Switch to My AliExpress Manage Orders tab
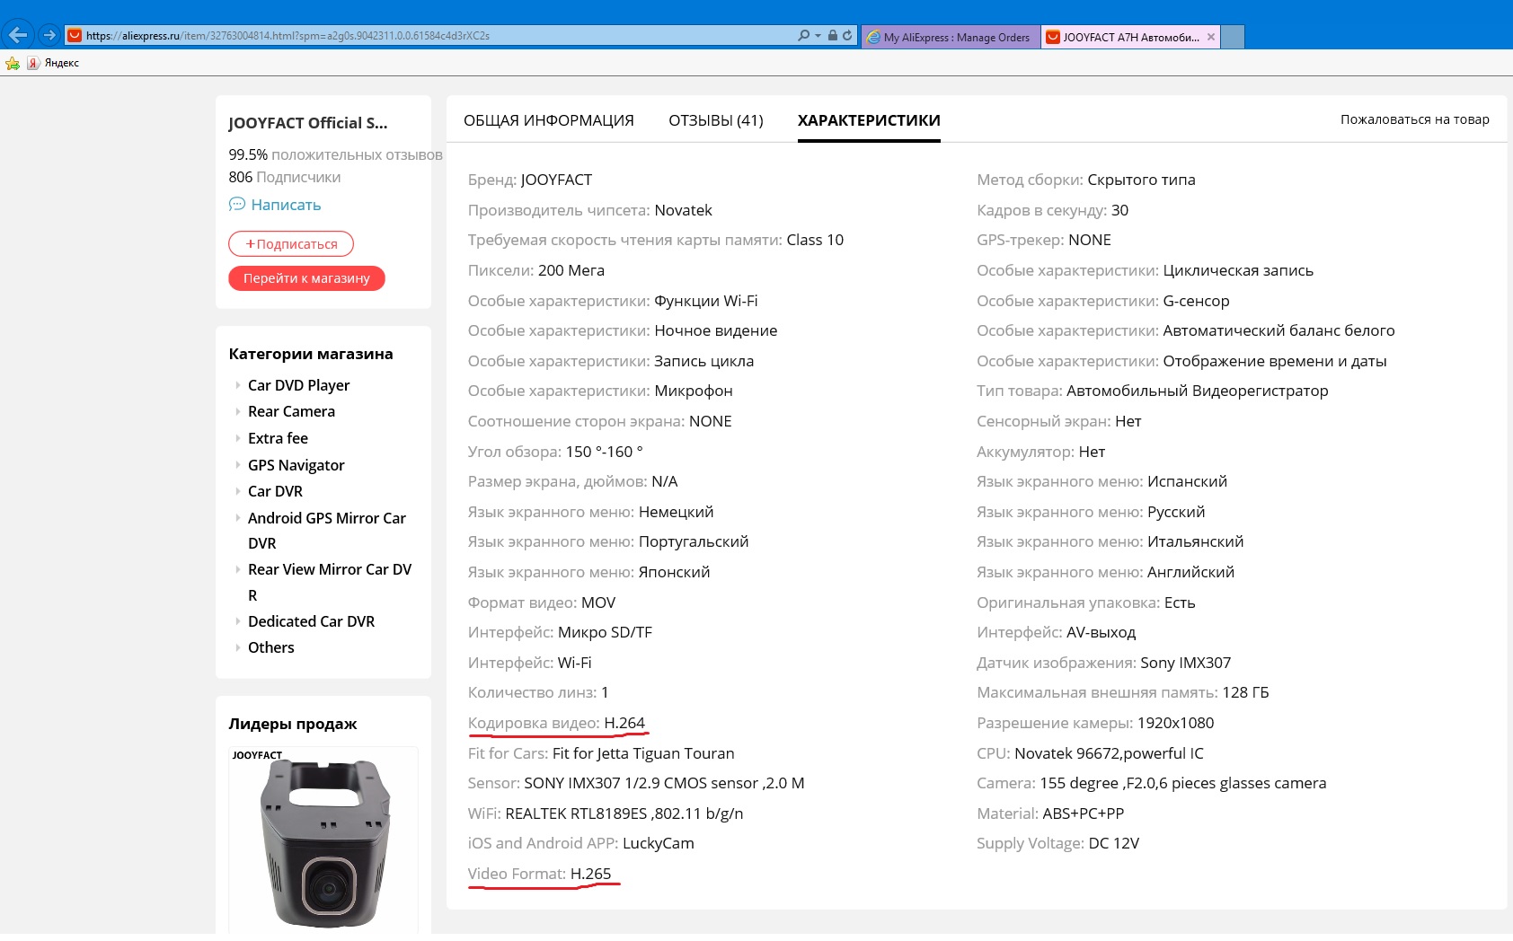This screenshot has height=941, width=1513. [951, 37]
